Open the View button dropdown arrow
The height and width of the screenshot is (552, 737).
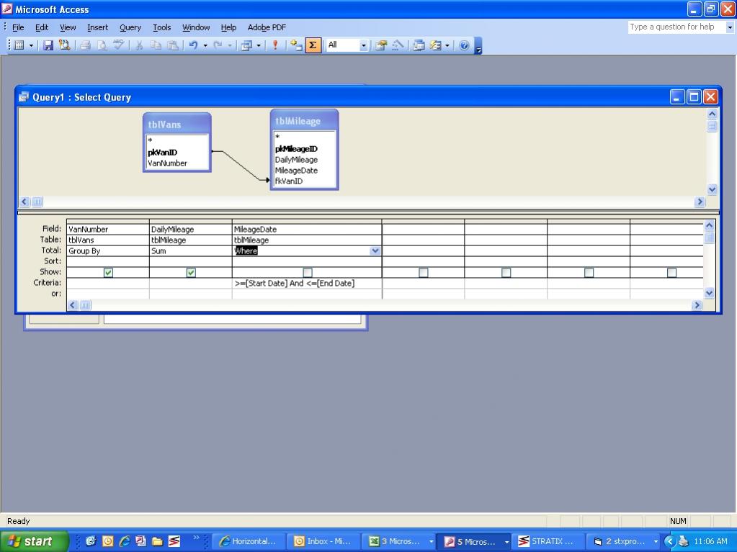click(31, 45)
